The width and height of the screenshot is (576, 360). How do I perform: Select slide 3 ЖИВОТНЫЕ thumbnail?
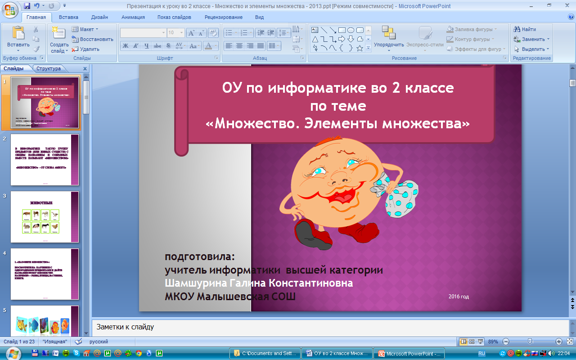[x=45, y=217]
